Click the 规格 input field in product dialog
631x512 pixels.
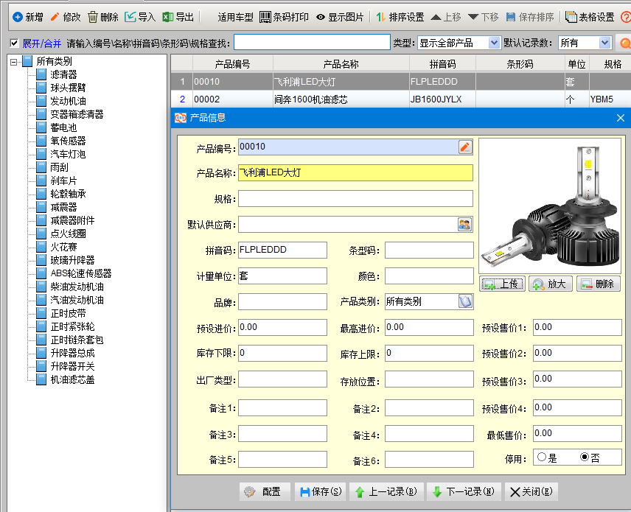[x=355, y=199]
